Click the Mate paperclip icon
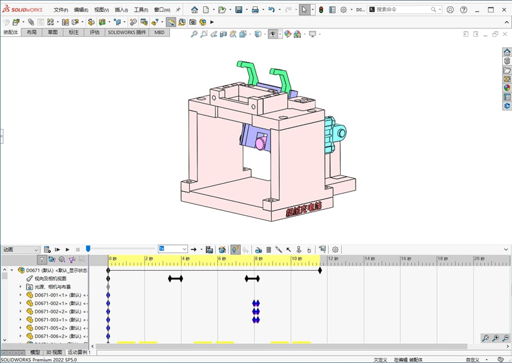The height and width of the screenshot is (363, 512). click(x=31, y=22)
